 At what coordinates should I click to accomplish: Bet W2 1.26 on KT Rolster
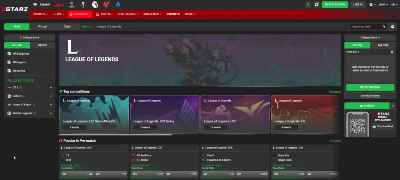181,175
